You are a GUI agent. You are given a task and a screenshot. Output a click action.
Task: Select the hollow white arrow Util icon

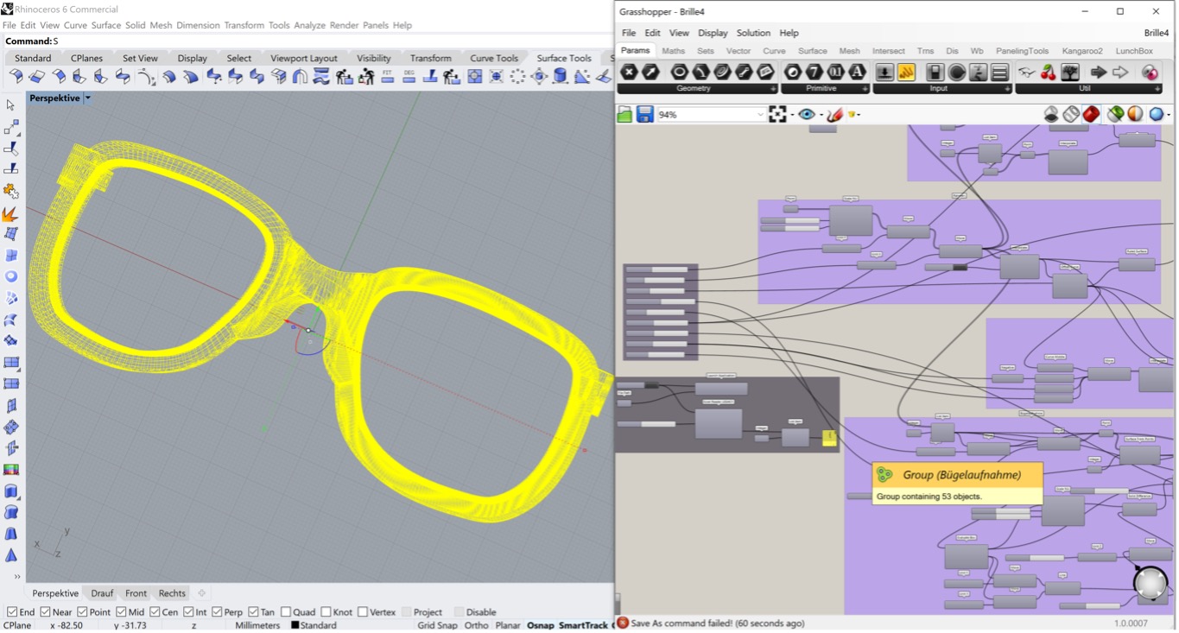[x=1120, y=72]
